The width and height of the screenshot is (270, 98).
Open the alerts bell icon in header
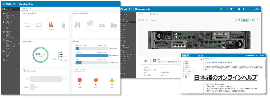(x=231, y=9)
